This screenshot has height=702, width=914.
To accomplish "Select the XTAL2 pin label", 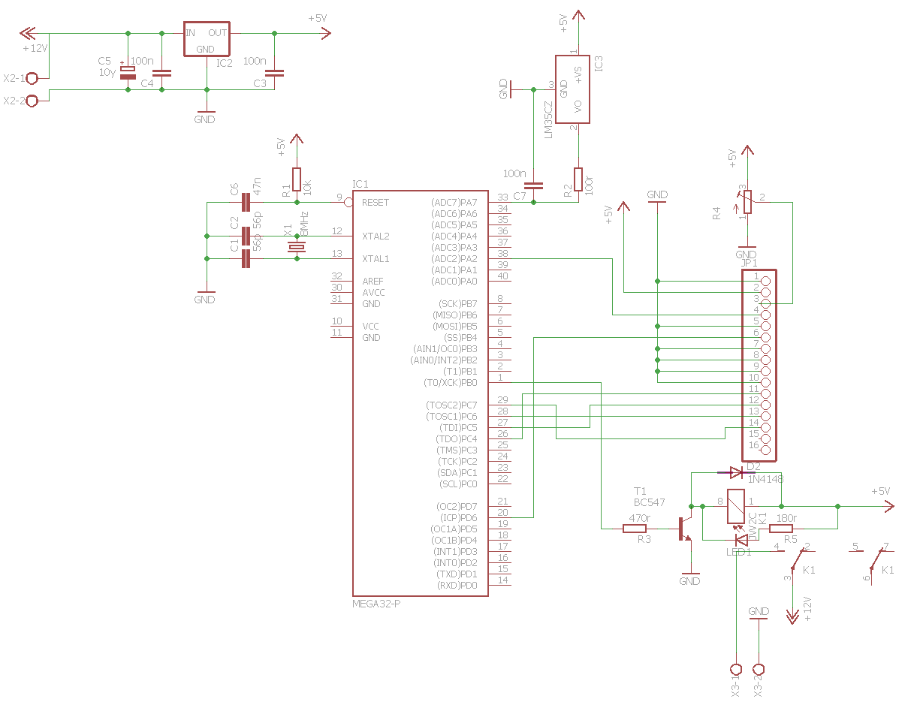I will pyautogui.click(x=376, y=237).
